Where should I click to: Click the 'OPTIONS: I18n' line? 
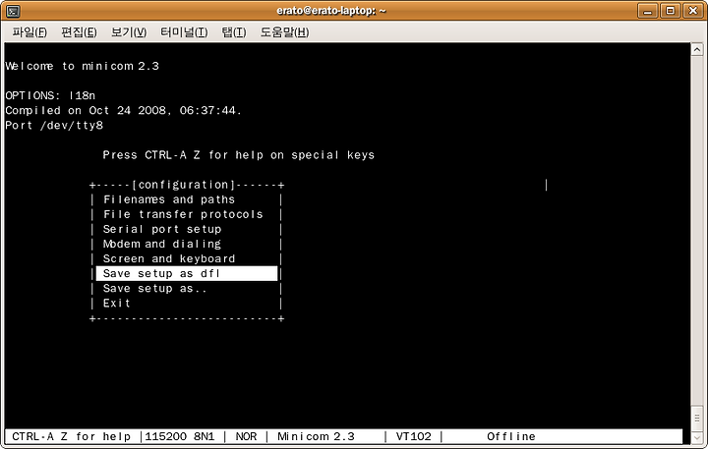click(50, 95)
